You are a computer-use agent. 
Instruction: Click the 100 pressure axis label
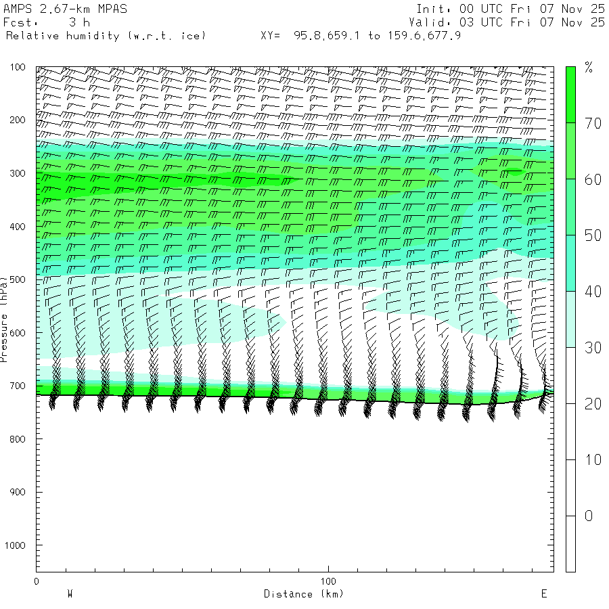(18, 67)
